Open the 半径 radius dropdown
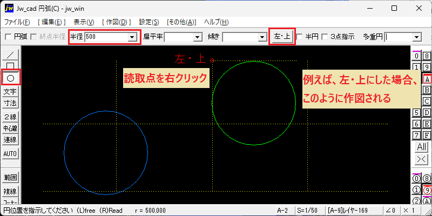Screen dimensions: 432x216 [132, 37]
